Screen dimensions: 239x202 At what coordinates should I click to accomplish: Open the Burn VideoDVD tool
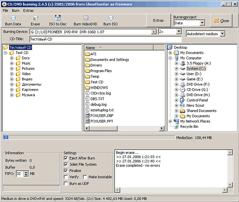[x=86, y=20]
